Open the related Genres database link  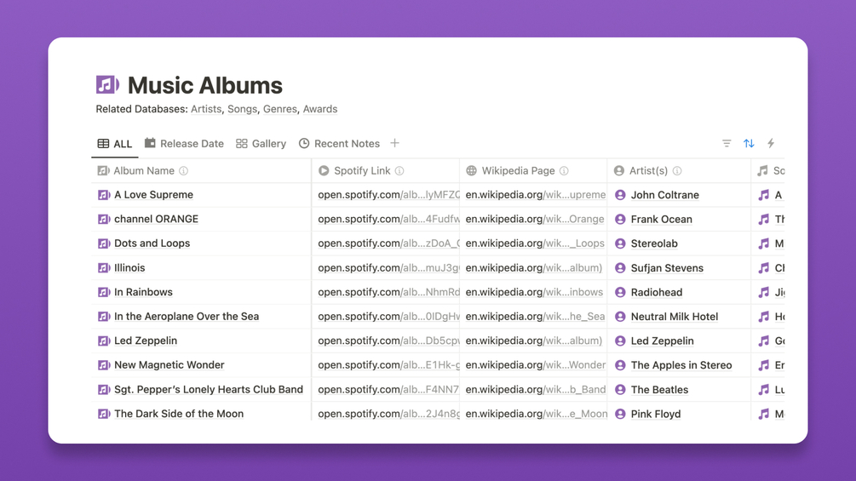tap(279, 109)
